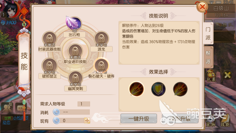Open the 包裹 bag icon

coord(211,75)
